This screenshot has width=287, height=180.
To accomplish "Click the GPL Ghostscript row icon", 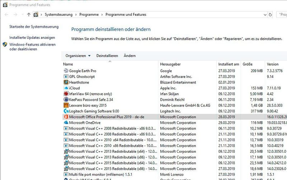I will [x=66, y=76].
